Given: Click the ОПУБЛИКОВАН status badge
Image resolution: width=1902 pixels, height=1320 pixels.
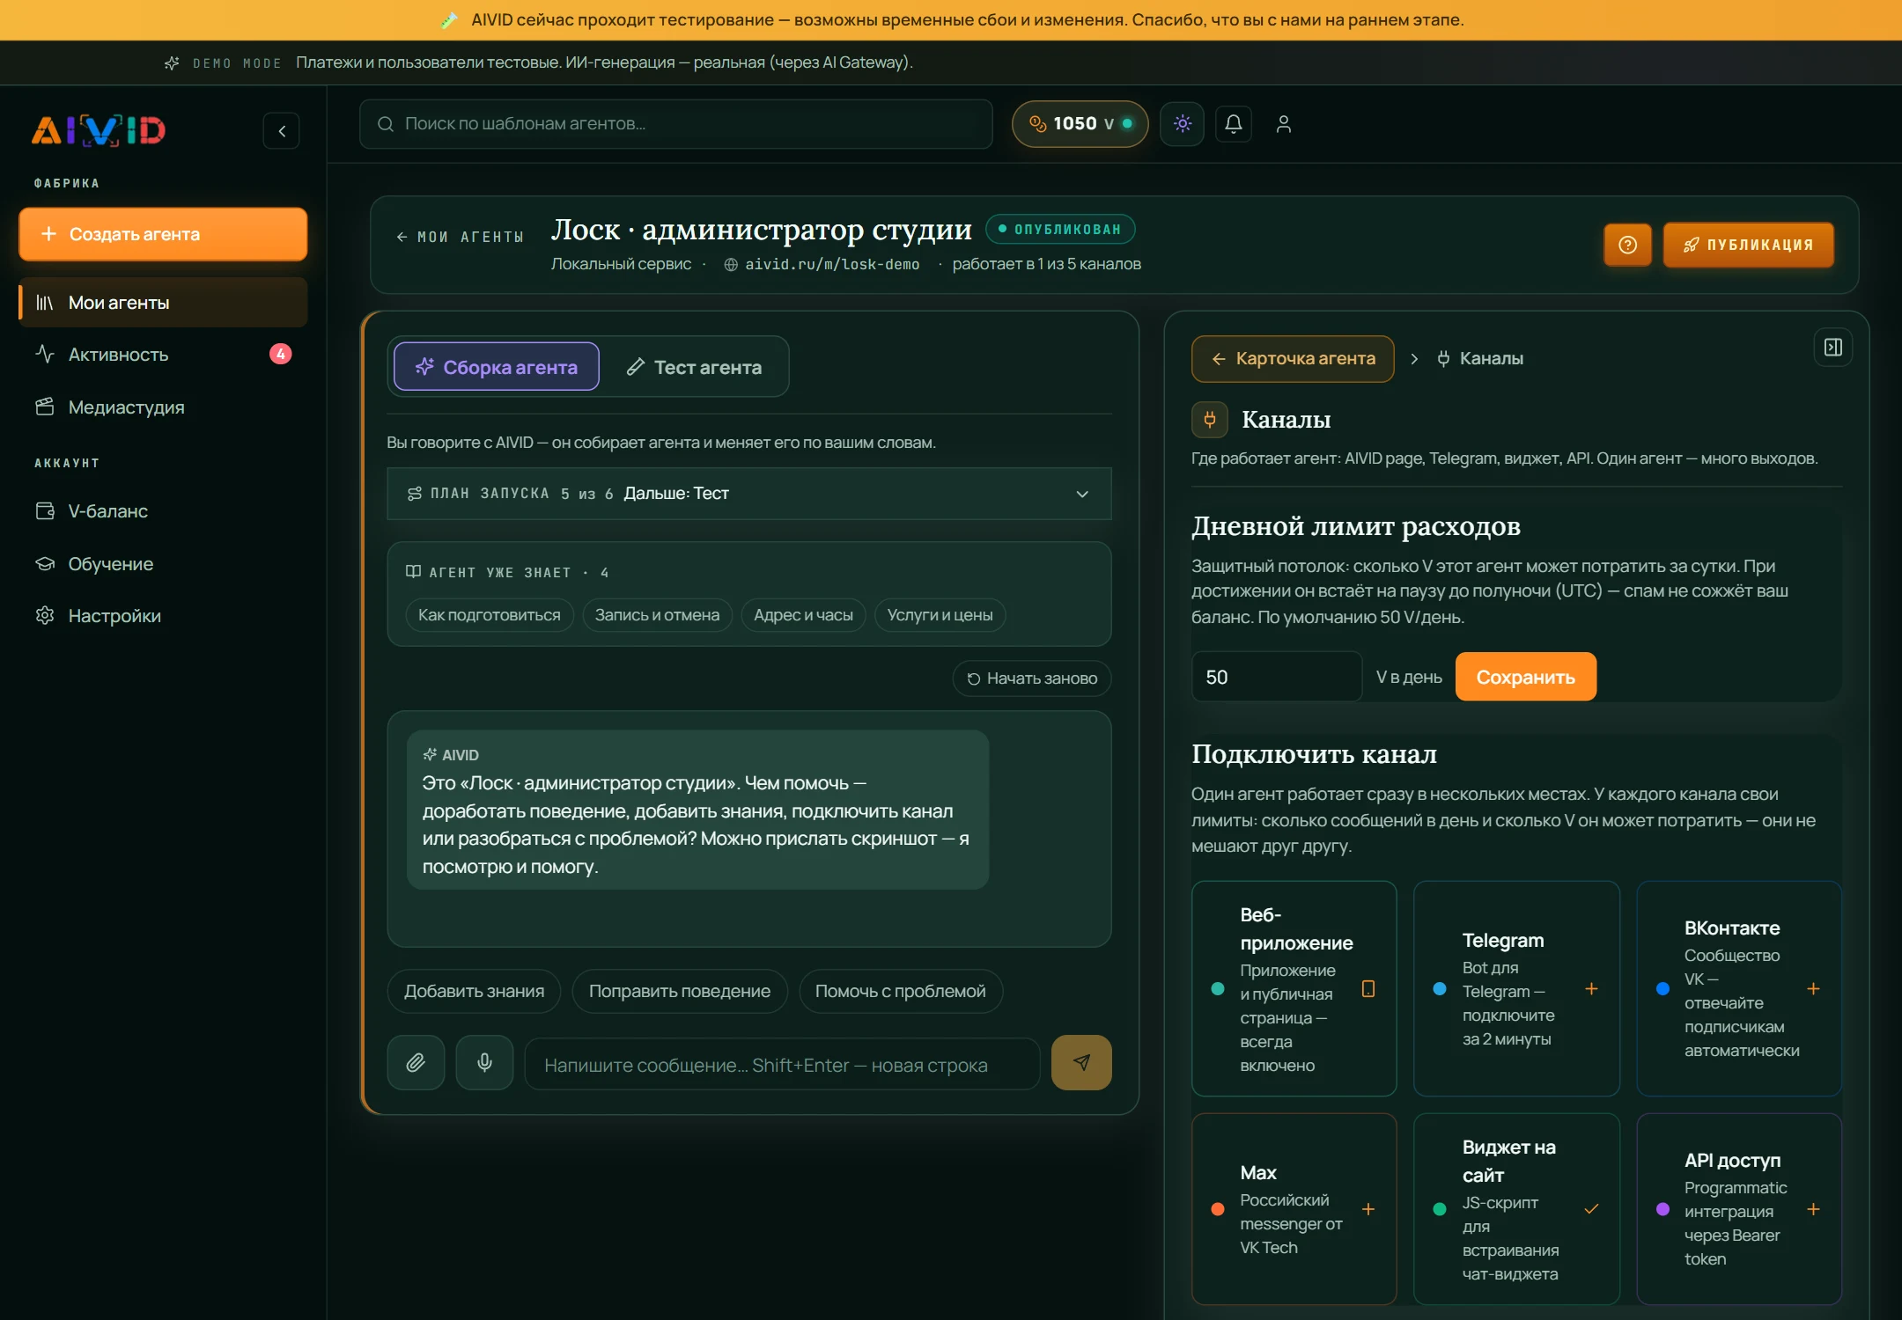Looking at the screenshot, I should point(1060,229).
